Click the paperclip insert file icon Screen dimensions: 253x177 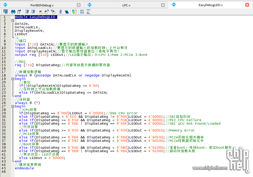[x=60, y=12]
